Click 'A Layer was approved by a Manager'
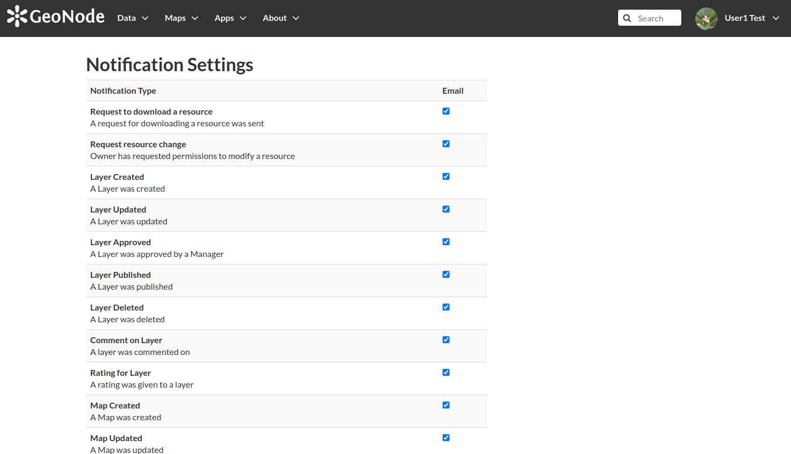This screenshot has width=791, height=454. (x=157, y=254)
